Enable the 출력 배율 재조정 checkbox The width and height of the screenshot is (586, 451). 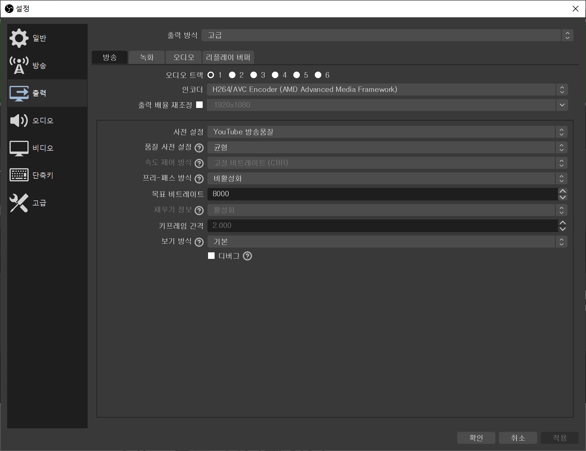(x=199, y=105)
